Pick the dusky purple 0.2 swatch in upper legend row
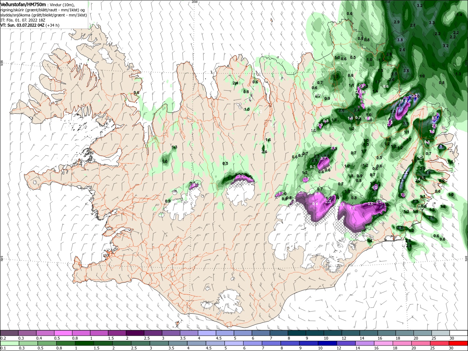Image resolution: width=468 pixels, height=351 pixels. click(x=9, y=333)
